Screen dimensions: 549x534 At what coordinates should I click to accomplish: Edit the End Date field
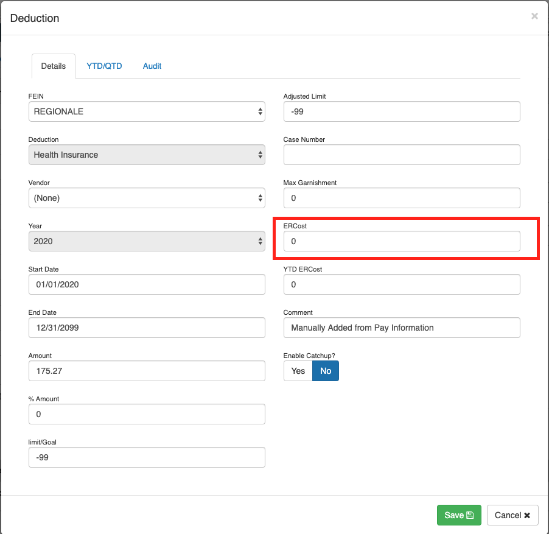point(147,328)
